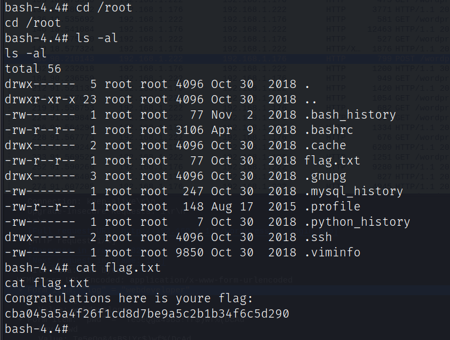Click the 'Congratulations here is youre flag' line

coord(129,298)
